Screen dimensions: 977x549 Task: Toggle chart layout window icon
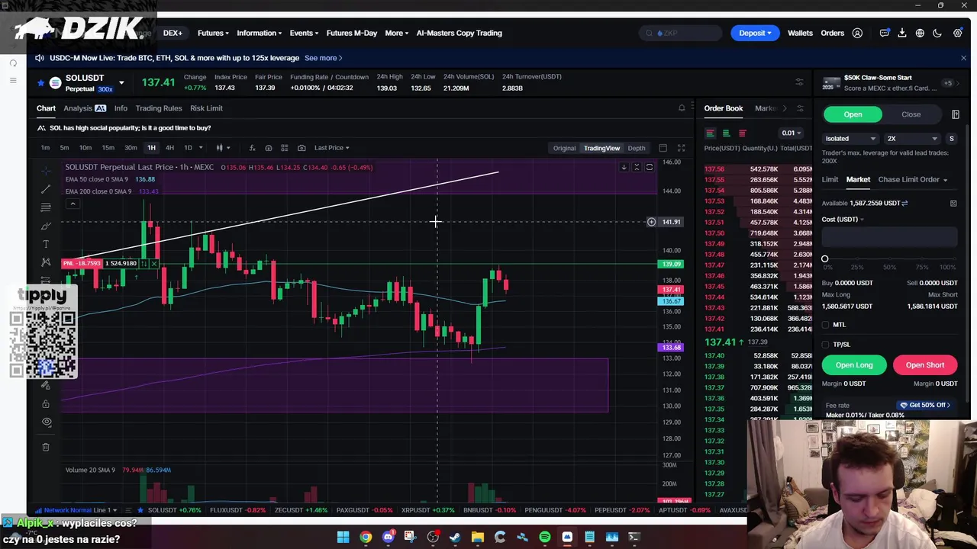pos(663,148)
